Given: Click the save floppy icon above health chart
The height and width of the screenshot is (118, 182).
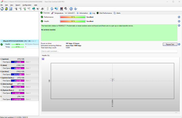Looking at the screenshot, I should point(43,59).
